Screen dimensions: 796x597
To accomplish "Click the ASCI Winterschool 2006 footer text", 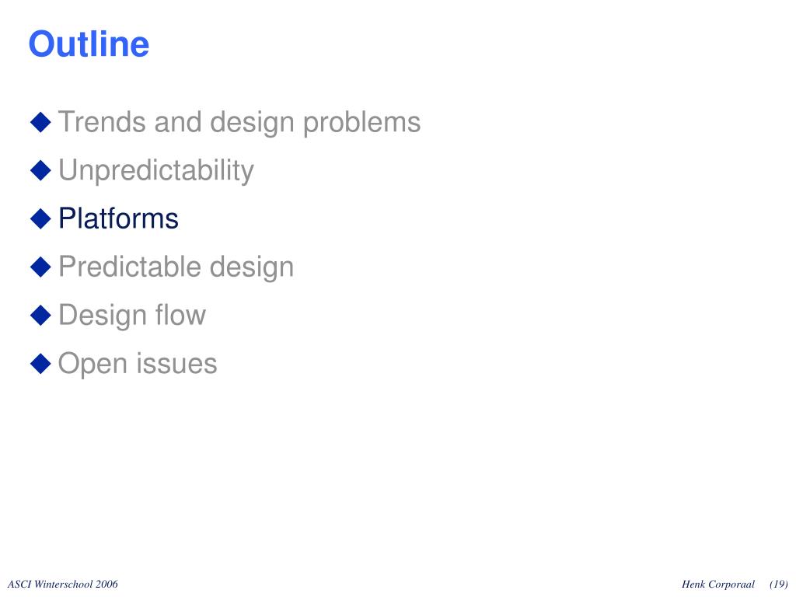I will pyautogui.click(x=62, y=585).
